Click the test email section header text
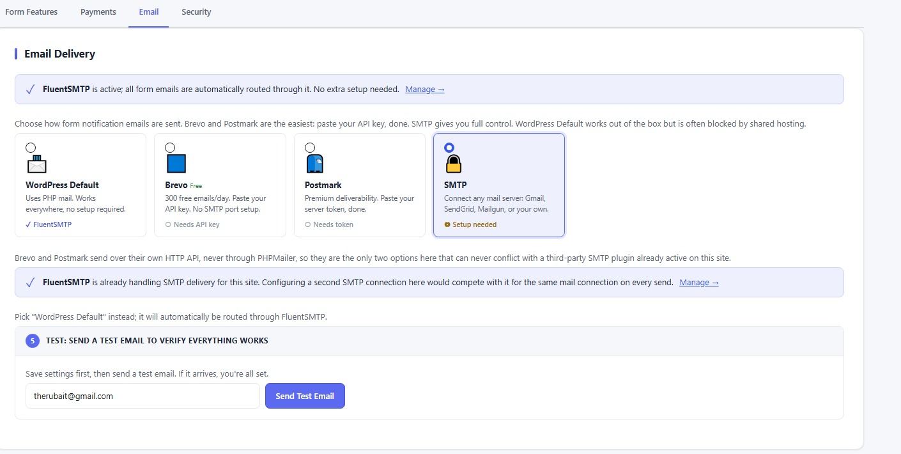 pos(157,341)
